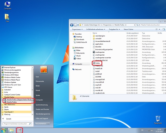Open the Freigeben für dropdown
The width and height of the screenshot is (166, 133).
point(114,29)
